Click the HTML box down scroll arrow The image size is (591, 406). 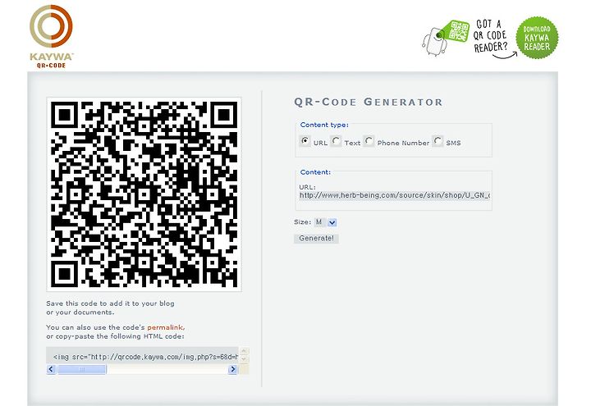coord(244,359)
